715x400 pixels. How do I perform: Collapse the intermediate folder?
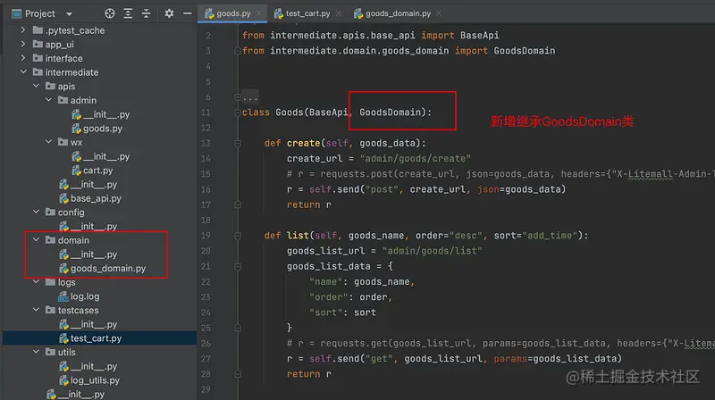23,72
